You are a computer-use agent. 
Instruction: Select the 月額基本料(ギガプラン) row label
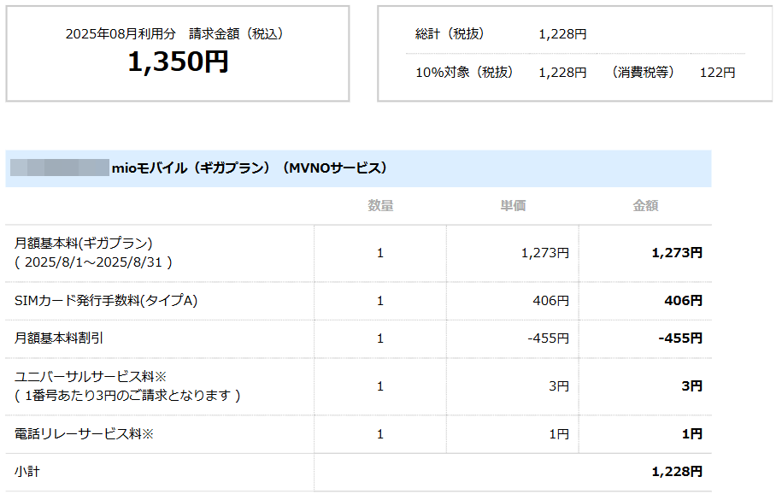[83, 244]
